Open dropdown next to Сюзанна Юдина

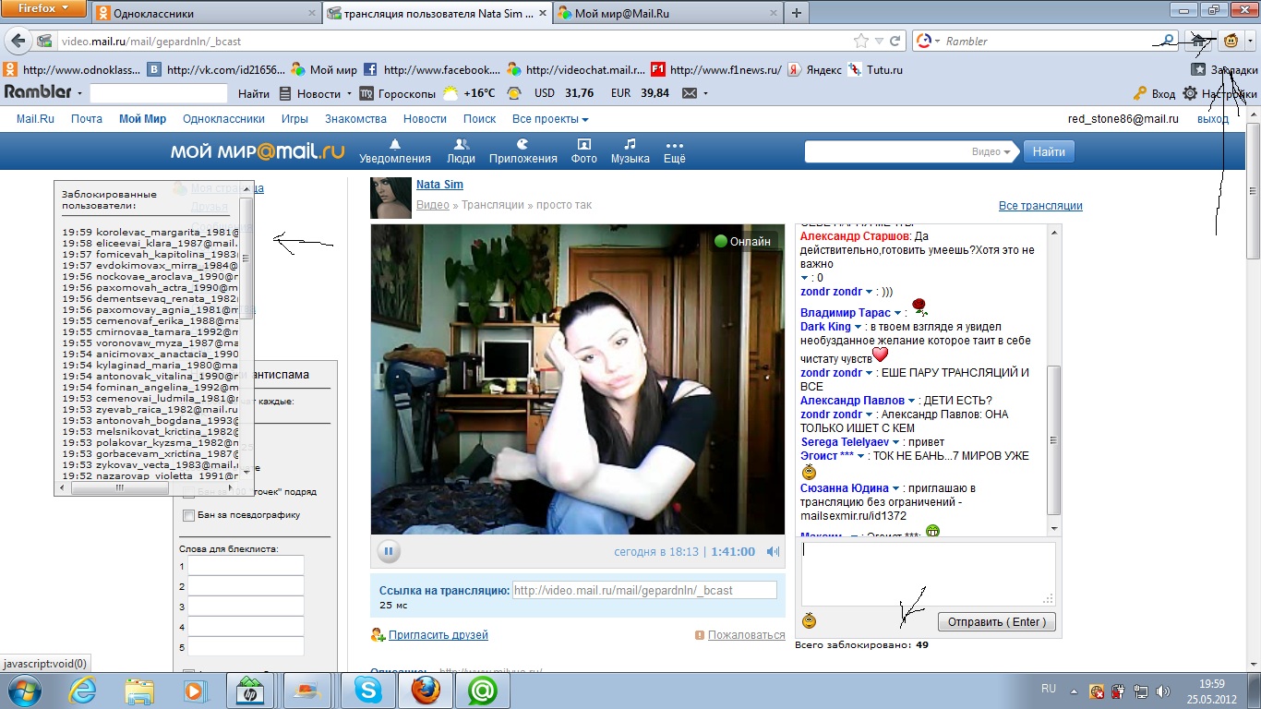click(896, 488)
